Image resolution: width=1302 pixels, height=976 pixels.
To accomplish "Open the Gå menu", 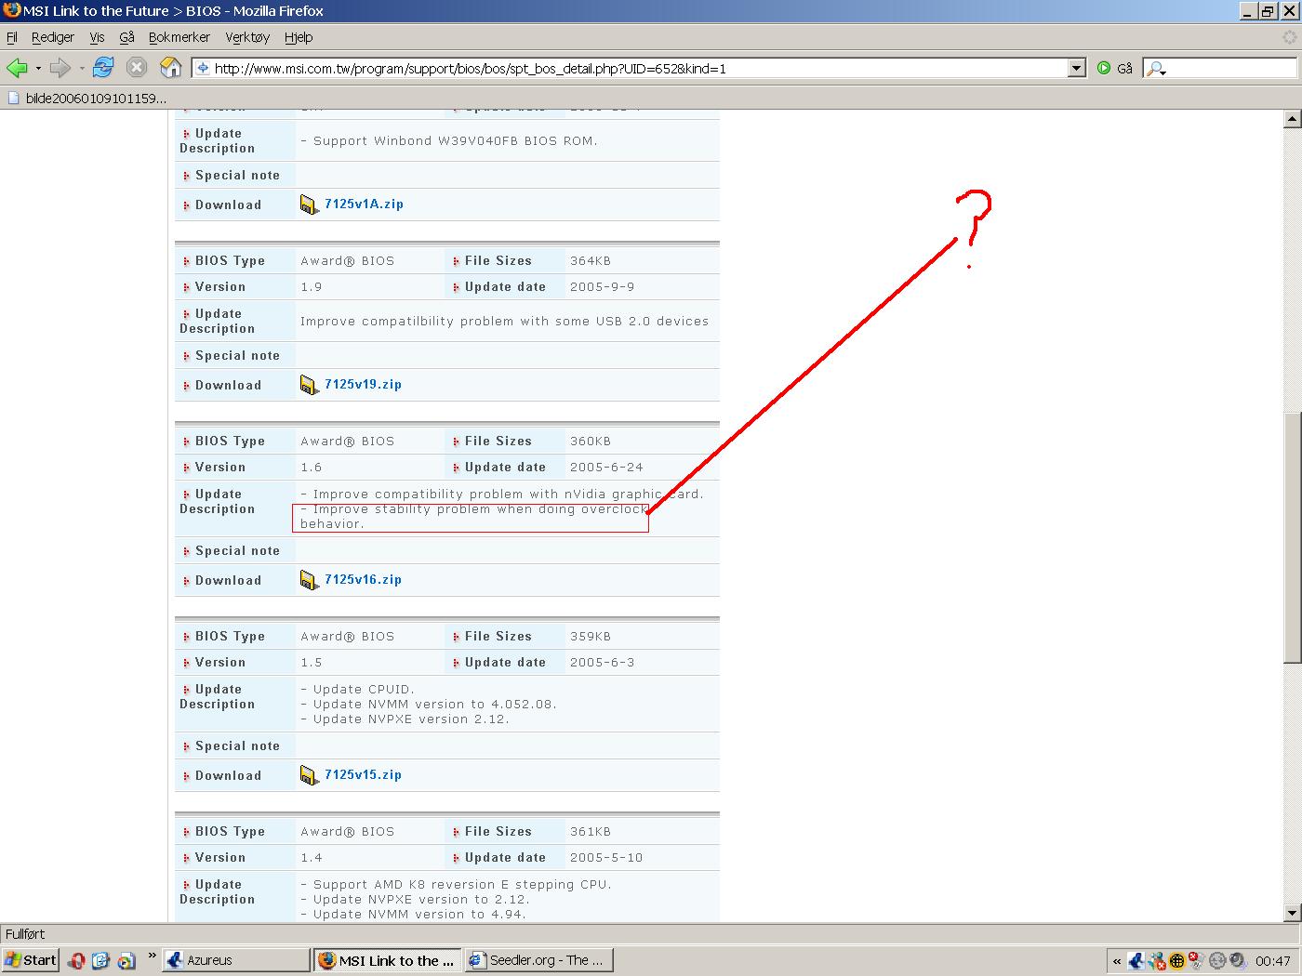I will 127,37.
